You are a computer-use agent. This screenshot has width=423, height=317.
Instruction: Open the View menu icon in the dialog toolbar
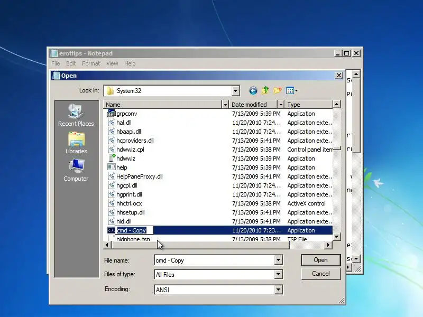290,90
